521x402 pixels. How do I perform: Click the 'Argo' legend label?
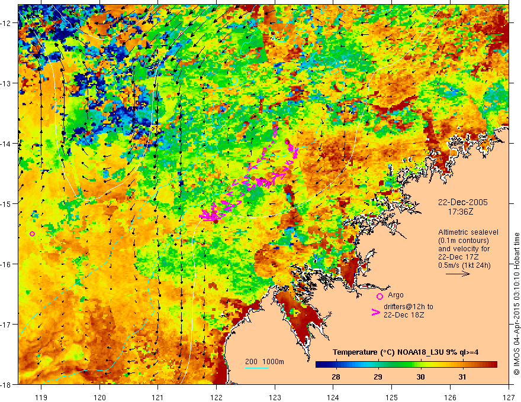pyautogui.click(x=395, y=295)
